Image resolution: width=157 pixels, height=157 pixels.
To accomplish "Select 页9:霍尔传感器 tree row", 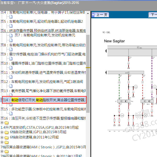I will tap(43, 54).
